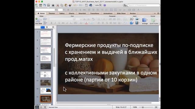The width and height of the screenshot is (195, 109).
Task: Select slide 11 thumbnail
Action: tap(46, 66)
